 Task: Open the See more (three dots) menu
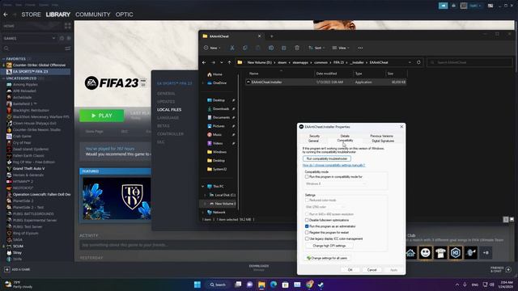coord(360,48)
